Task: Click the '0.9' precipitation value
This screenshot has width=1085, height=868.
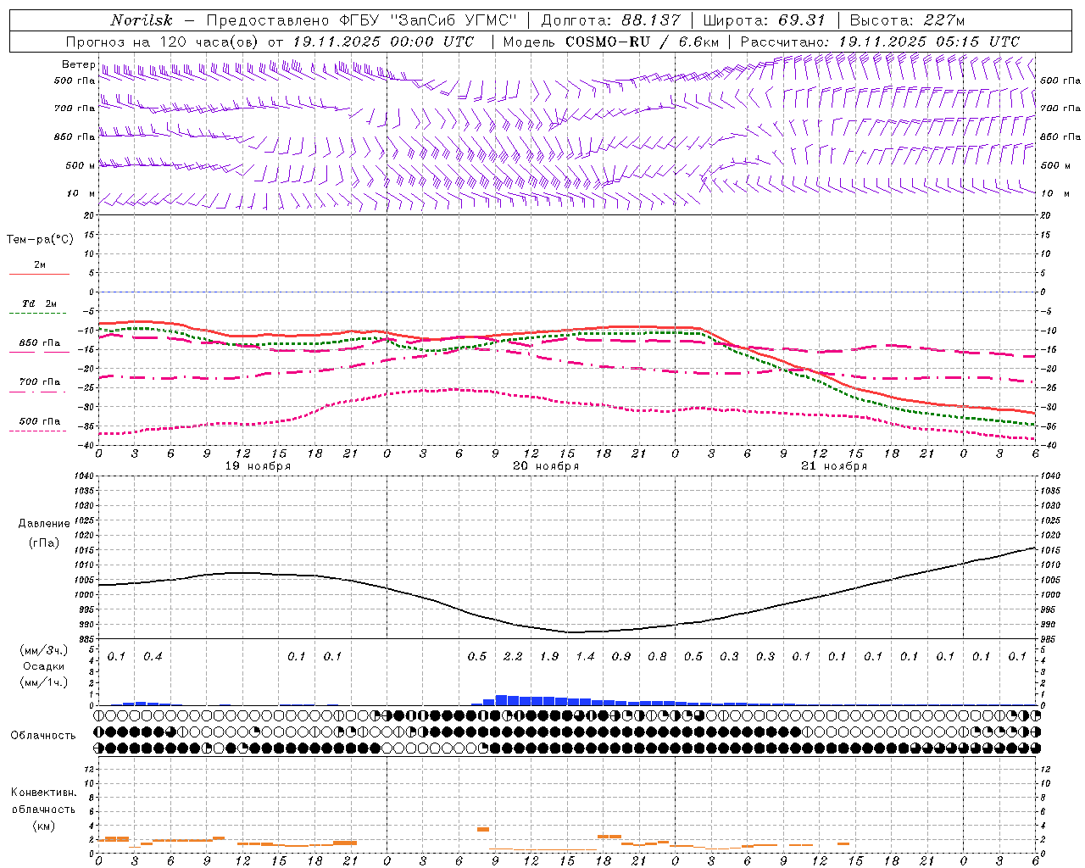Action: tap(621, 656)
